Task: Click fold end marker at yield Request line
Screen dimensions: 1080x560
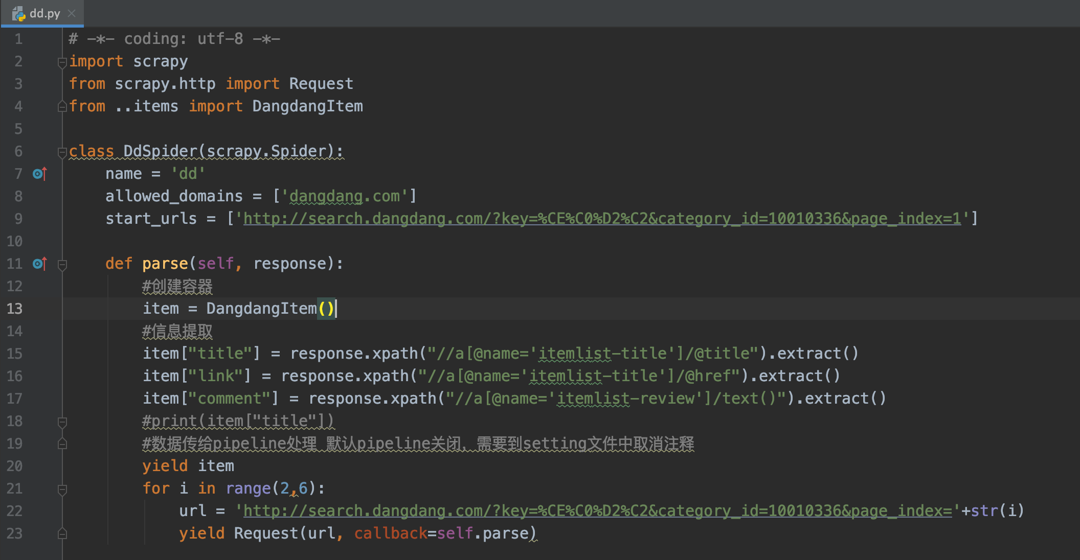Action: tap(62, 533)
